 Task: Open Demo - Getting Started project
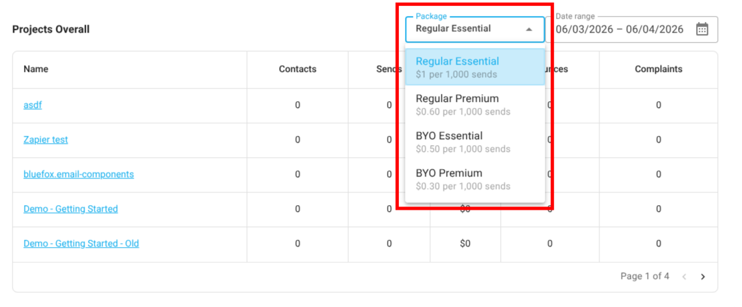[71, 209]
